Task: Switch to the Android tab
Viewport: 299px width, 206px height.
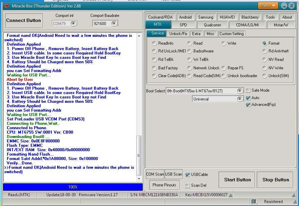Action: pyautogui.click(x=185, y=17)
